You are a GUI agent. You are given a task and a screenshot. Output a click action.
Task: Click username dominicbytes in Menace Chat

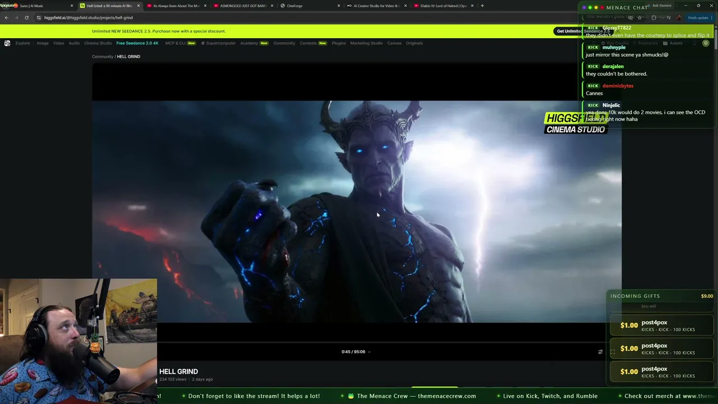coord(618,86)
